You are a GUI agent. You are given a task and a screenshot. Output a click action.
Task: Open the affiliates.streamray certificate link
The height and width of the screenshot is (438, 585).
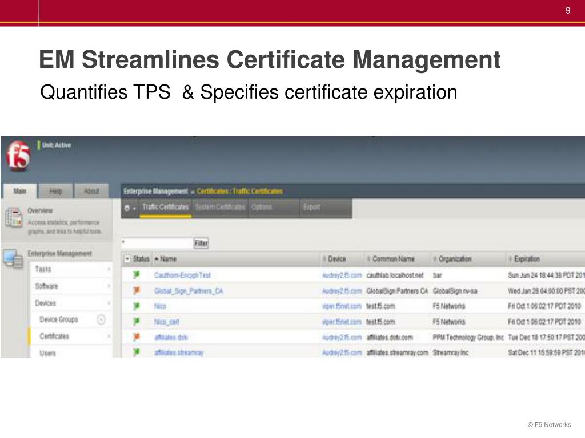(179, 352)
